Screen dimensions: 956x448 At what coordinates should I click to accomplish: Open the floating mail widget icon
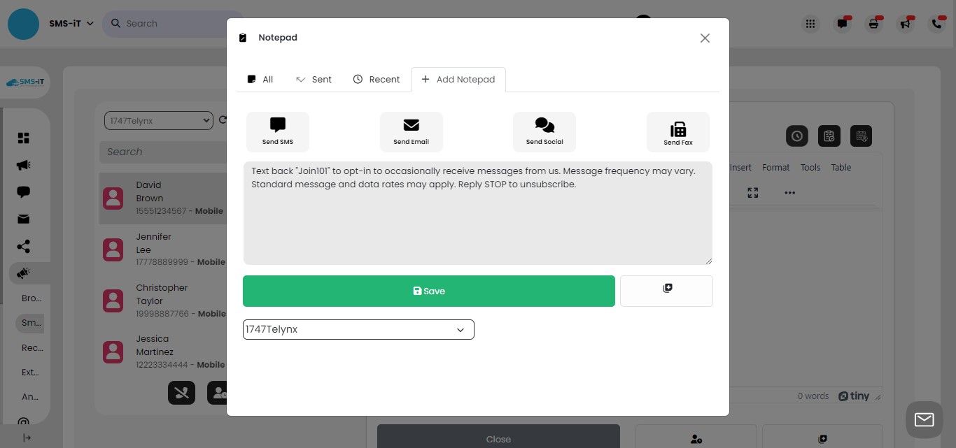(x=924, y=419)
